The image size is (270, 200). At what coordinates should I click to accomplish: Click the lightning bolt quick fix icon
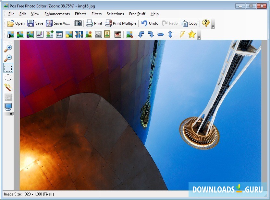pyautogui.click(x=182, y=34)
